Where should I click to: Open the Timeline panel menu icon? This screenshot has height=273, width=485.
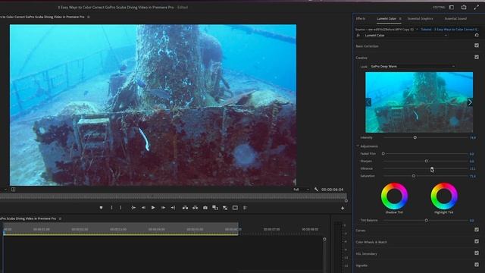(x=60, y=218)
